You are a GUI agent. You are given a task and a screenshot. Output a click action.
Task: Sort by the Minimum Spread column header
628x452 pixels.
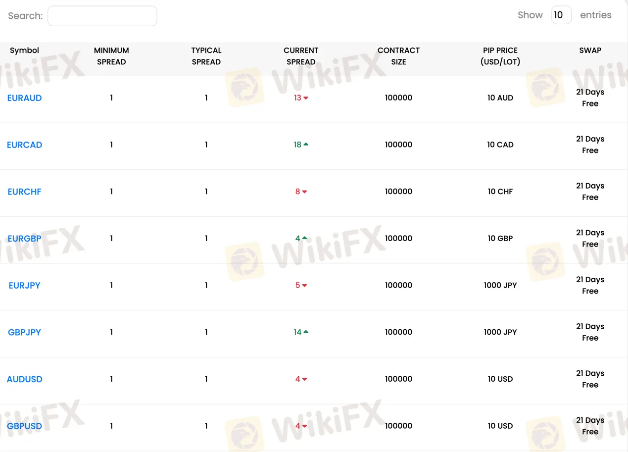(111, 56)
